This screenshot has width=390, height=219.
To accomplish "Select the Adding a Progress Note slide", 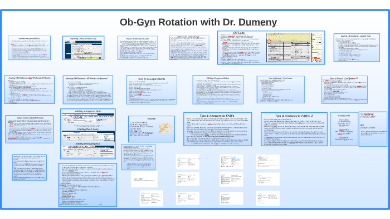I will coord(88,134).
